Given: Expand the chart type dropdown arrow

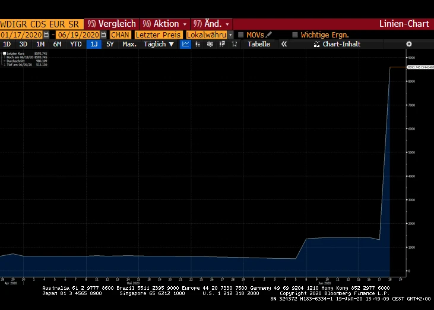Looking at the screenshot, I should 197,44.
